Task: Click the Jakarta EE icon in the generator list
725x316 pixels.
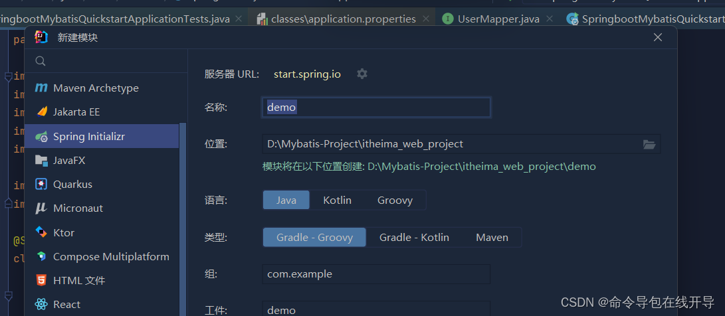Action: 42,112
